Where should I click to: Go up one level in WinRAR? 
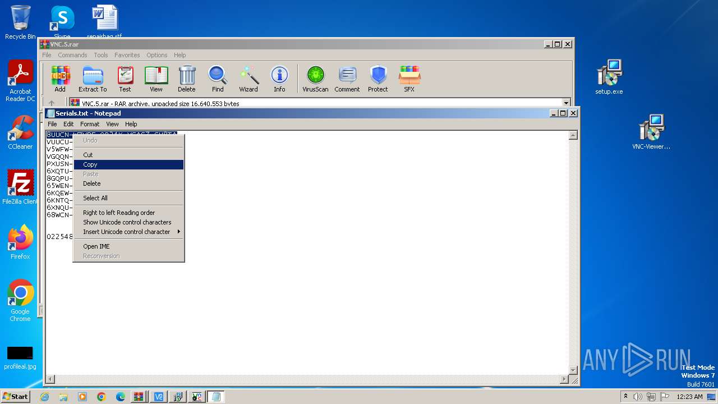click(x=52, y=103)
